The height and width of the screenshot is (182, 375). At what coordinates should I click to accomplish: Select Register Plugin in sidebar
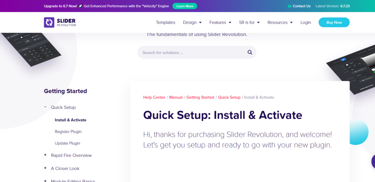coord(68,132)
